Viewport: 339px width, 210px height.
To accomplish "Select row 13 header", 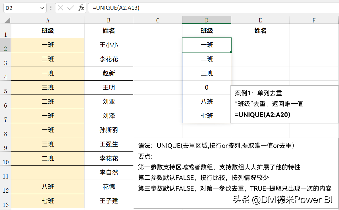I will pos(5,201).
